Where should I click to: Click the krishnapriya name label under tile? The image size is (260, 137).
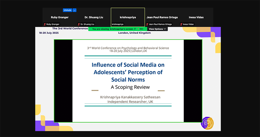(x=118, y=24)
